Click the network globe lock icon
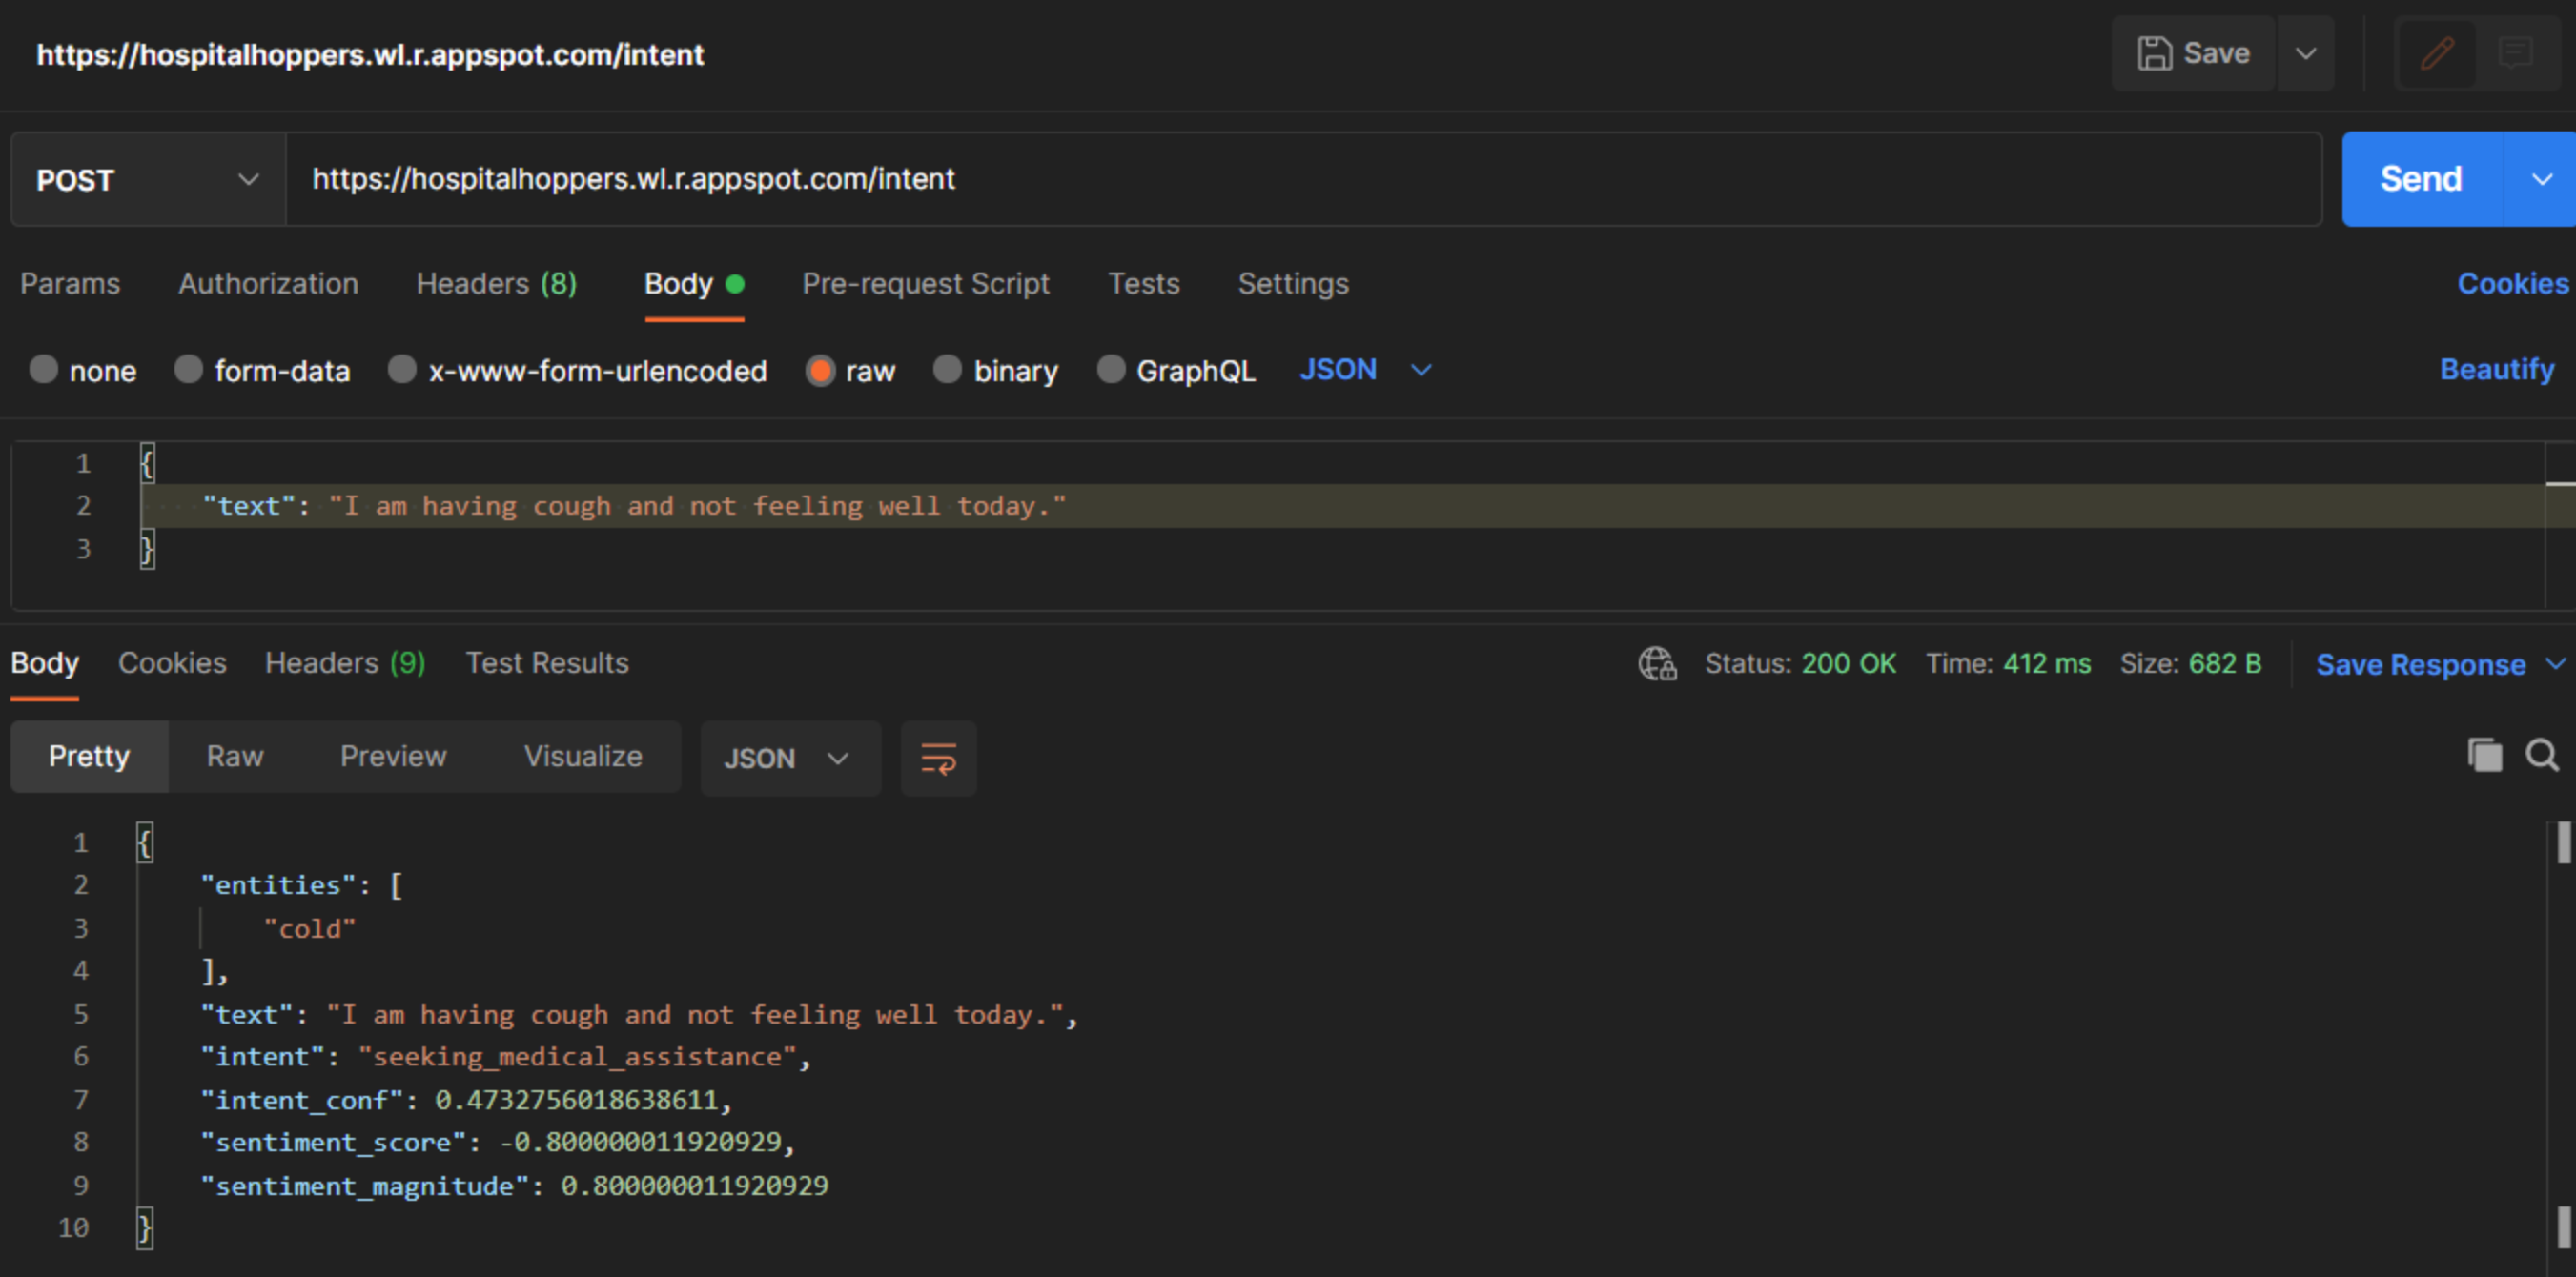Screen dimensions: 2576x1277 point(1656,663)
